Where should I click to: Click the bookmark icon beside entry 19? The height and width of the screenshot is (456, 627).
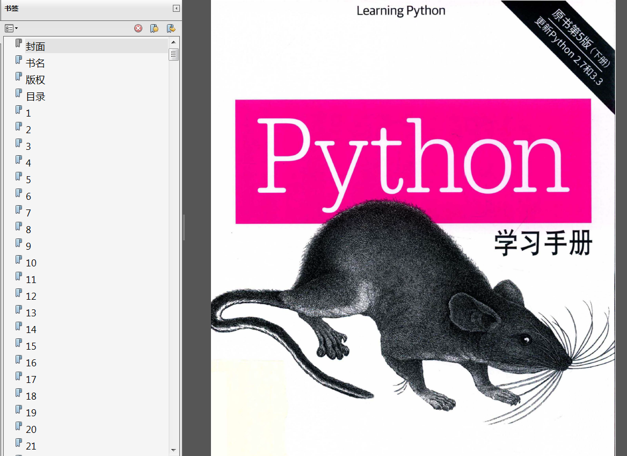(x=18, y=410)
